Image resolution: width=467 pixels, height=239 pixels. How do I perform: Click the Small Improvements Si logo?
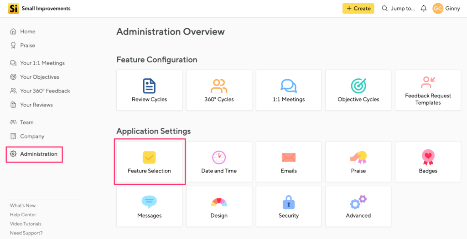(13, 8)
